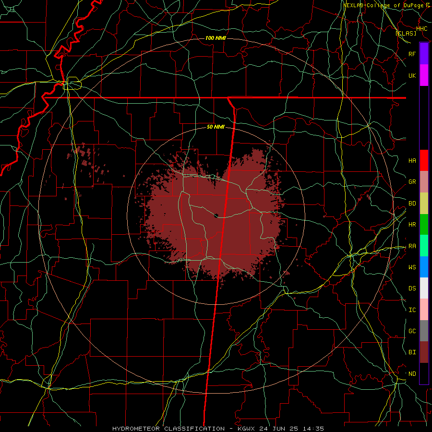Click the UK legend label

point(412,75)
